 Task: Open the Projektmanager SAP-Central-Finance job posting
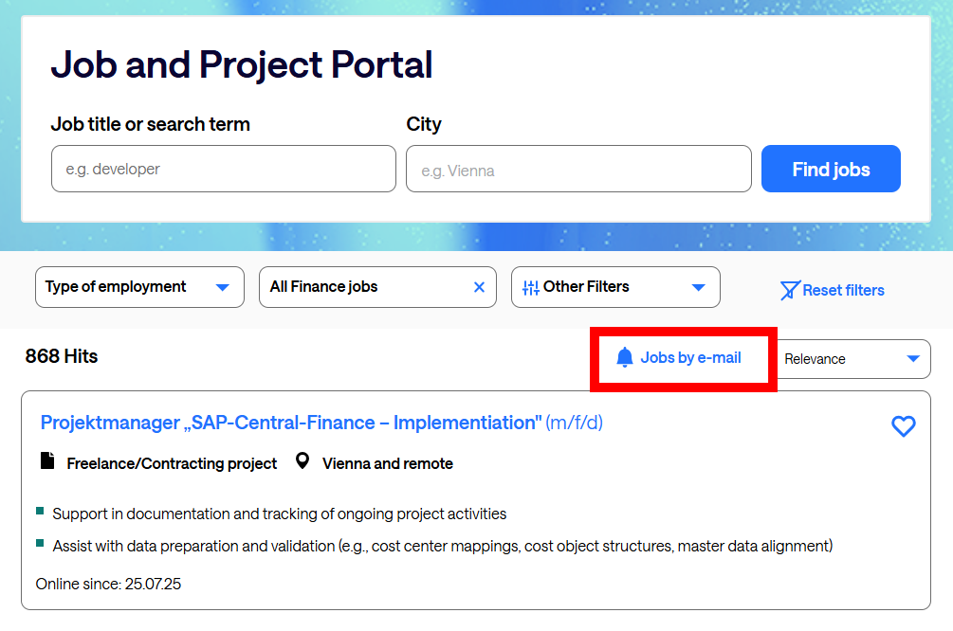pos(291,423)
